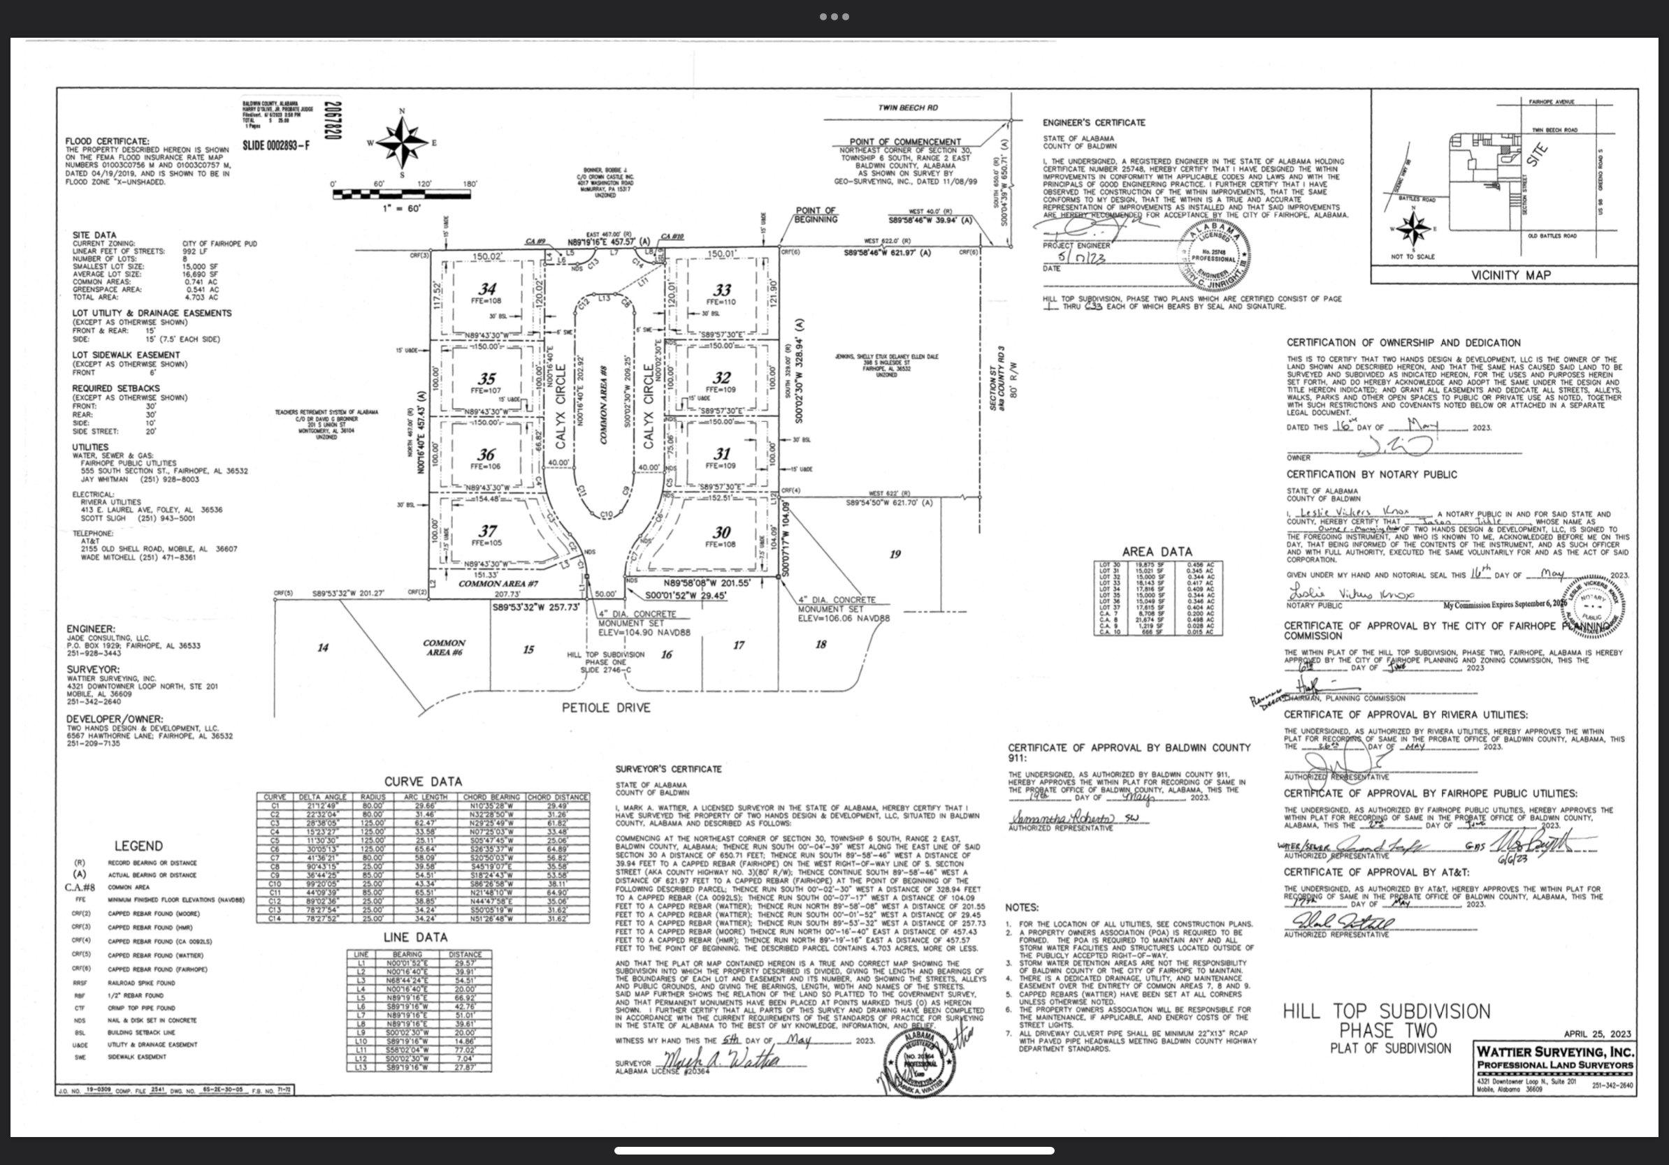Click the "FLOOD CERTIFICATE:" heading
The width and height of the screenshot is (1669, 1165).
[x=108, y=142]
